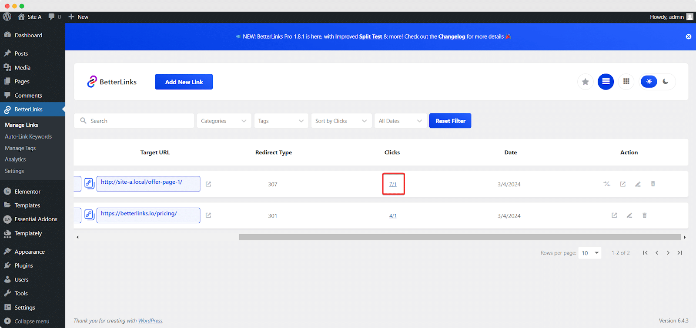Jump to last page of links
Viewport: 696px width, 328px height.
(x=679, y=253)
